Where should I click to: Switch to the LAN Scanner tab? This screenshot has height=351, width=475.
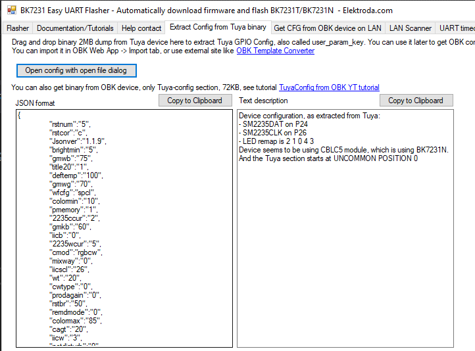pos(410,28)
